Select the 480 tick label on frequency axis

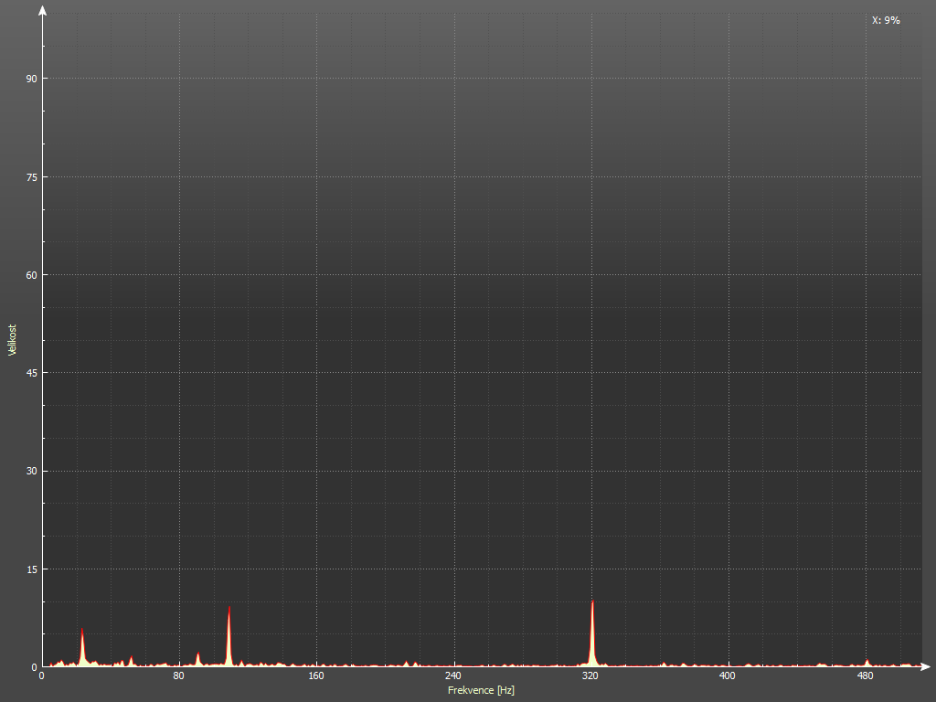pos(865,677)
